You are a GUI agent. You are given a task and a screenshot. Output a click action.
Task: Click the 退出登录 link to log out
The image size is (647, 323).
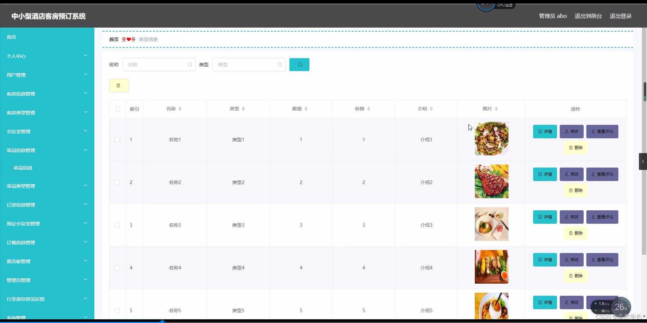(621, 16)
